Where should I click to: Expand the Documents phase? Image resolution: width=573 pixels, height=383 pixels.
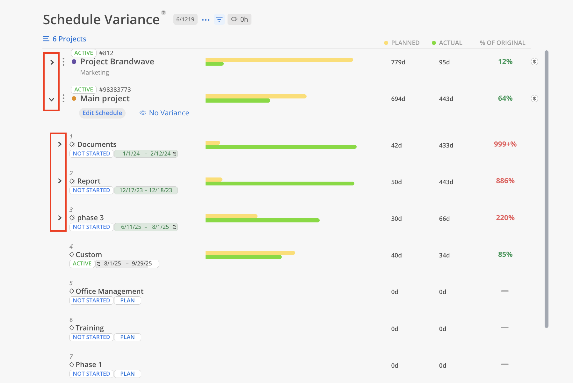[x=60, y=144]
